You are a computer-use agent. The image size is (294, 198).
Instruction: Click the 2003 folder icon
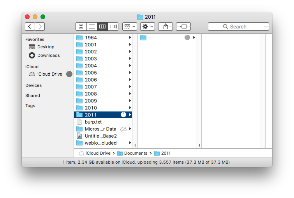click(x=79, y=58)
